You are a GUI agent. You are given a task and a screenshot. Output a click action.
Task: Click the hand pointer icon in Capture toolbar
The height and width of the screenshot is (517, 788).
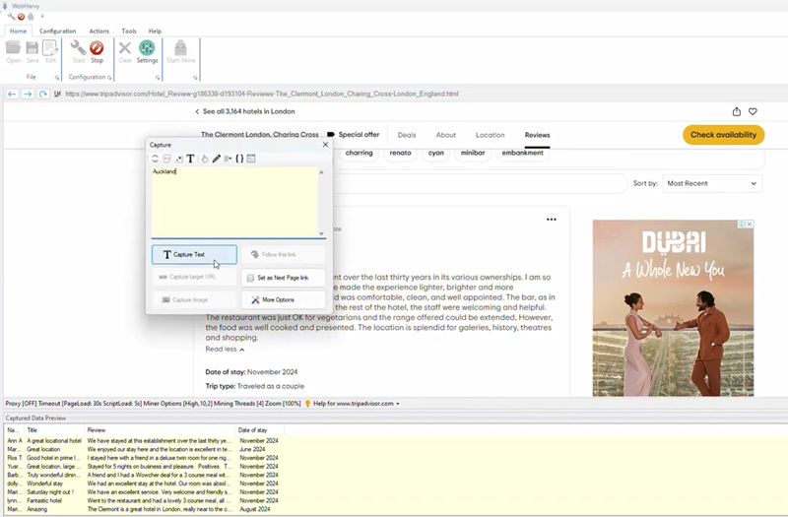(x=205, y=159)
